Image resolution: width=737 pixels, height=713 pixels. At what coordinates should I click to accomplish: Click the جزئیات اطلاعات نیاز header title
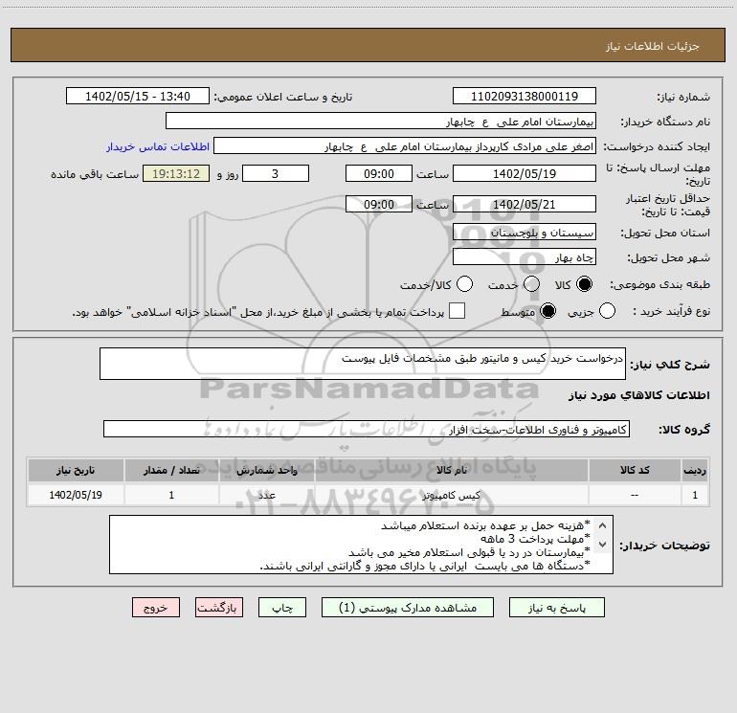tap(653, 46)
